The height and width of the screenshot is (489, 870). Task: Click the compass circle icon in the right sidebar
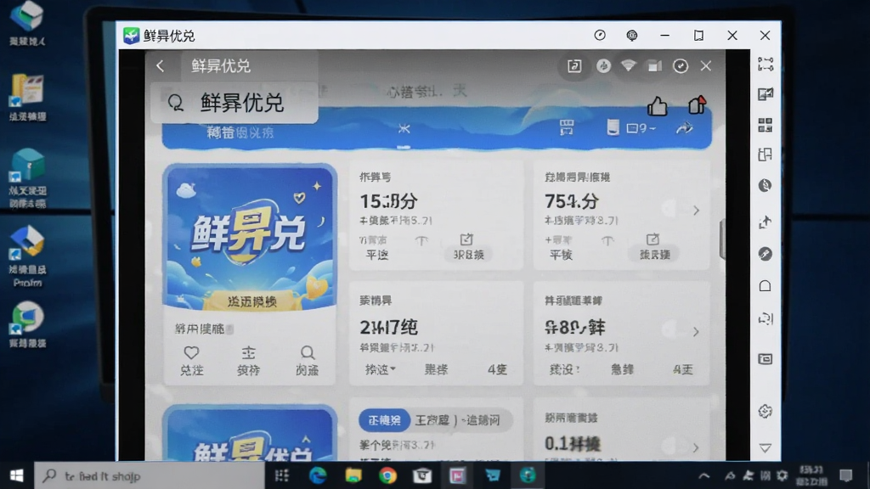pyautogui.click(x=765, y=254)
